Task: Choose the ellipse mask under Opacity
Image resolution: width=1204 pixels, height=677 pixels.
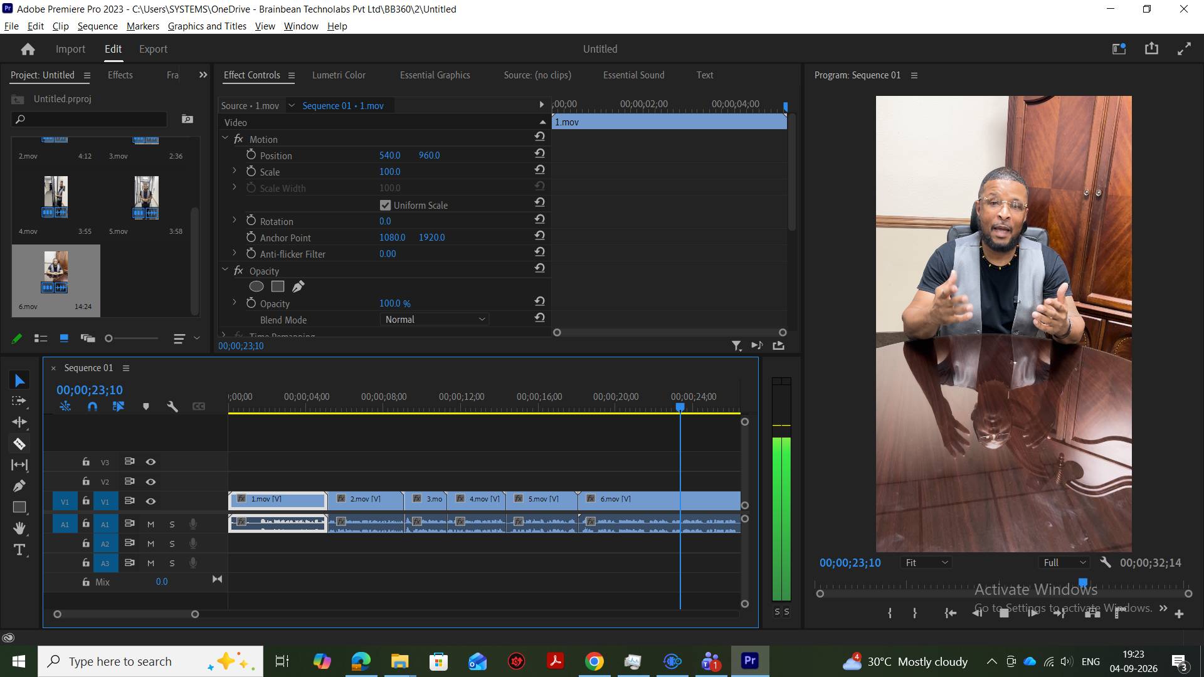Action: [256, 286]
